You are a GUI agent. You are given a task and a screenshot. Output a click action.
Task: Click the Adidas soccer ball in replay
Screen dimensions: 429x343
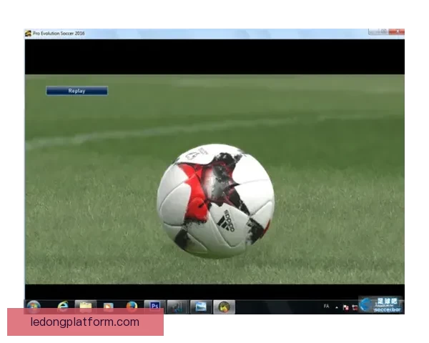pyautogui.click(x=216, y=201)
